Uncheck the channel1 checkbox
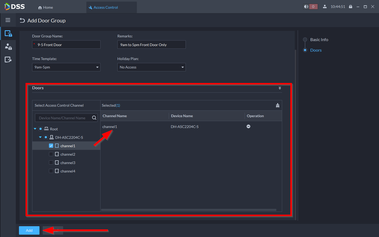This screenshot has width=379, height=237. coord(51,146)
